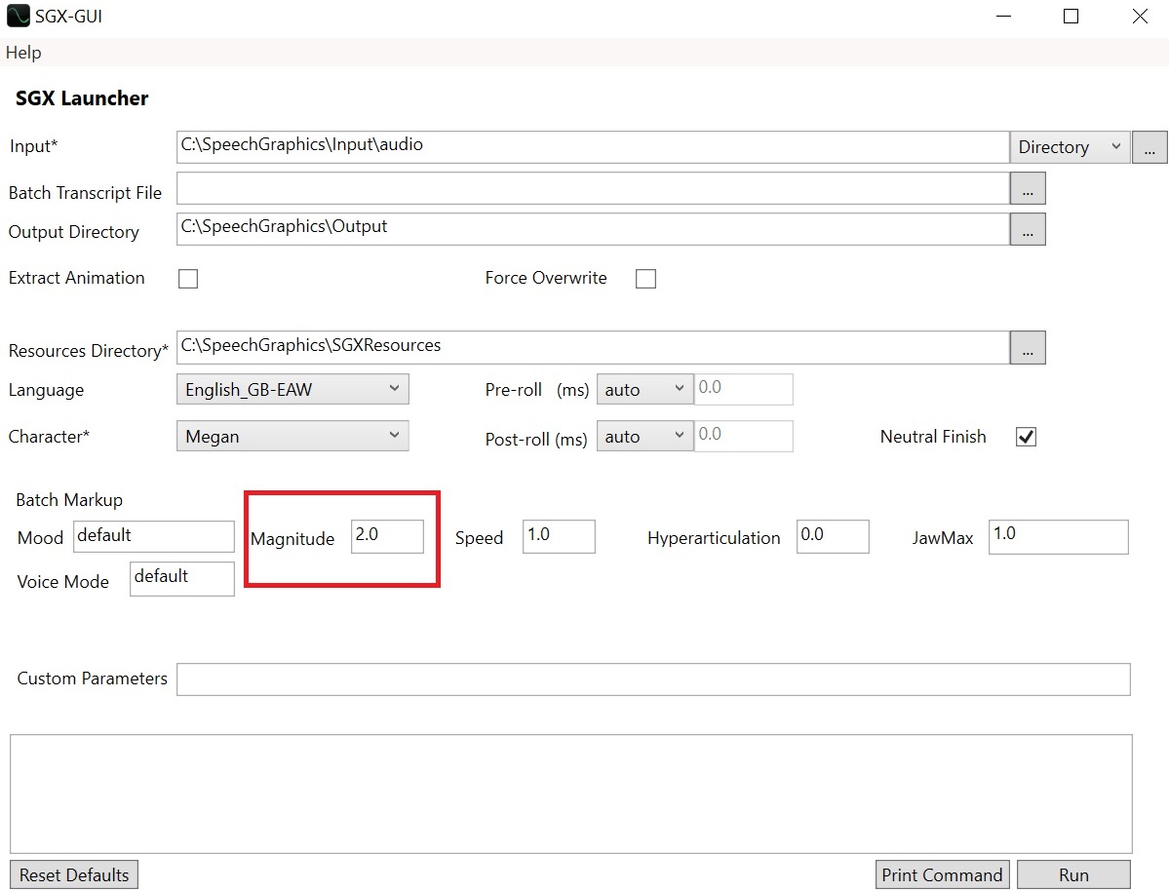Browse for Batch Transcript File
This screenshot has width=1169, height=892.
point(1028,189)
